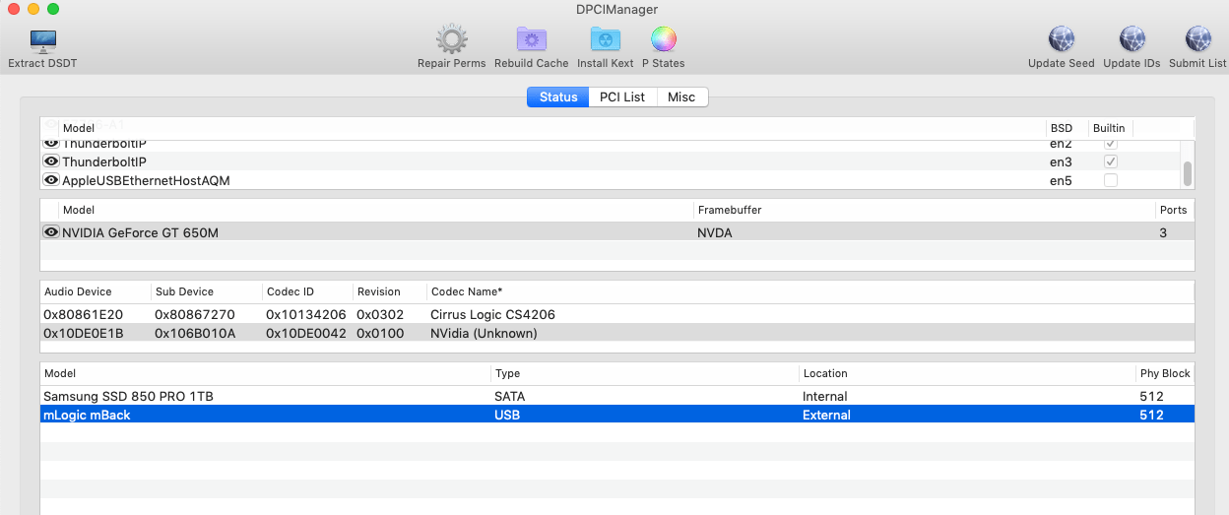This screenshot has width=1229, height=515.
Task: Click the External location cell
Action: [x=826, y=415]
